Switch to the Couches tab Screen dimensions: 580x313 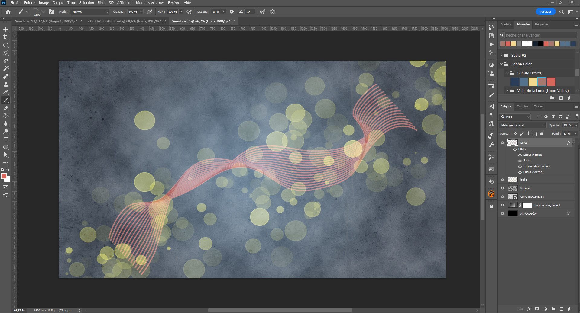click(523, 106)
